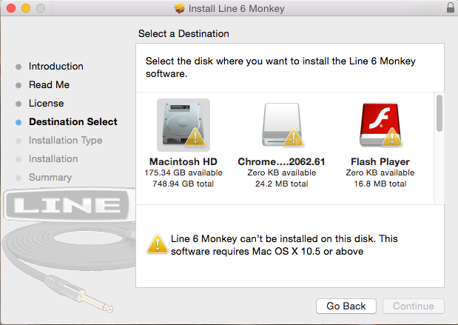Click the 748.94 GB total text
The height and width of the screenshot is (325, 458).
(183, 184)
